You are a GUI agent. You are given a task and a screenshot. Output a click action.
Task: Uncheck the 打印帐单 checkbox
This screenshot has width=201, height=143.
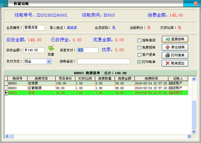tap(139, 62)
